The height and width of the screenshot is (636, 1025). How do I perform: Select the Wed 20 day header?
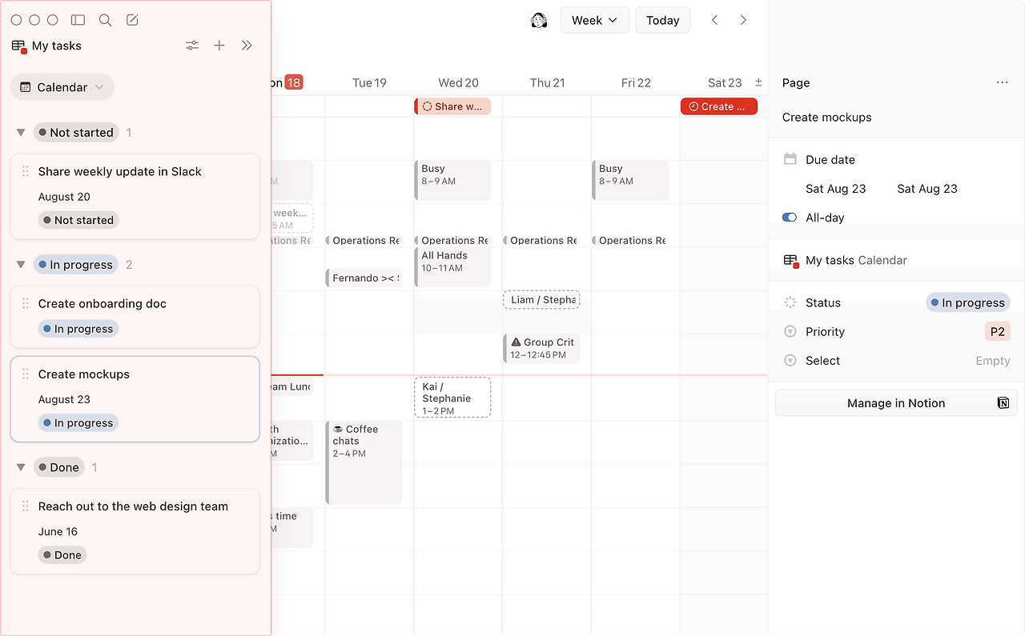tap(458, 82)
